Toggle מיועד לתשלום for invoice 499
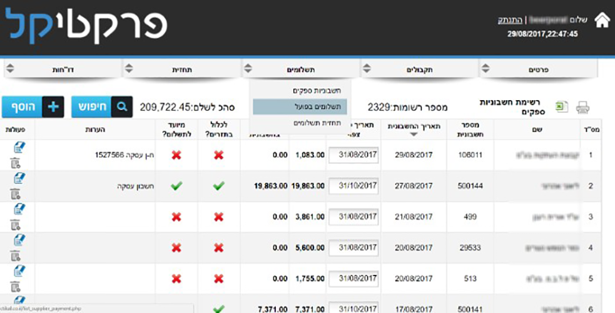This screenshot has width=615, height=313. [176, 217]
